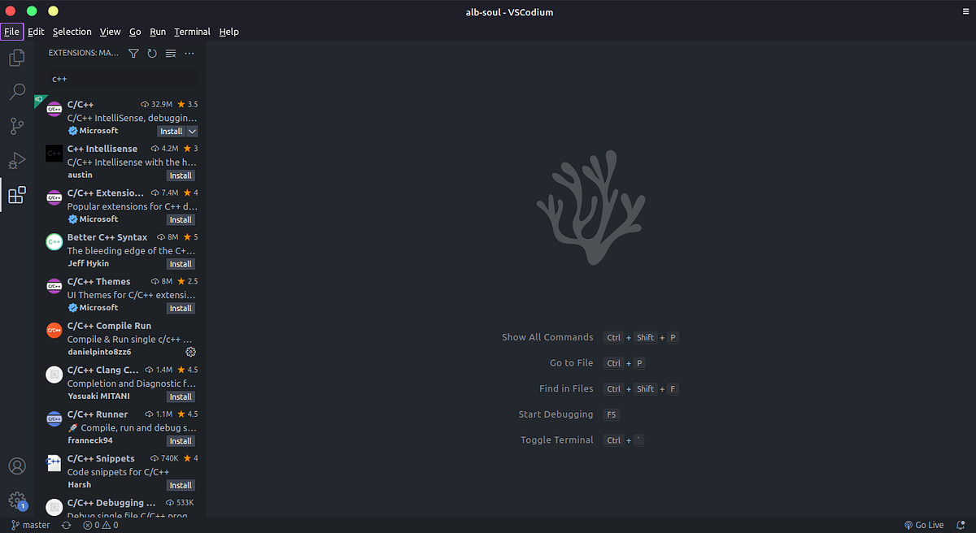Install the Better C++ Syntax extension

[x=180, y=263]
